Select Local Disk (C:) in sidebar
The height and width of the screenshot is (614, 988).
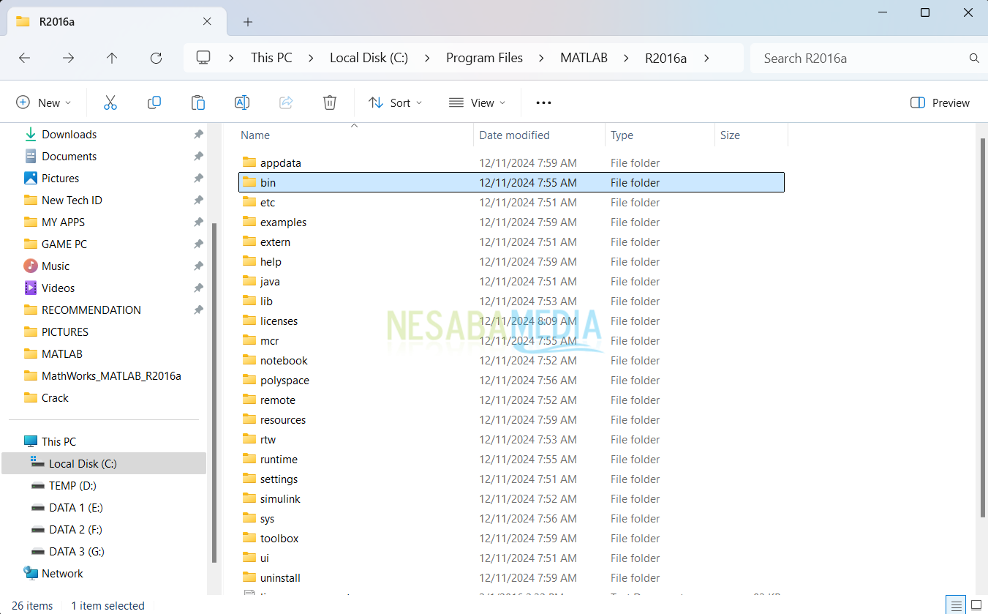[104, 464]
